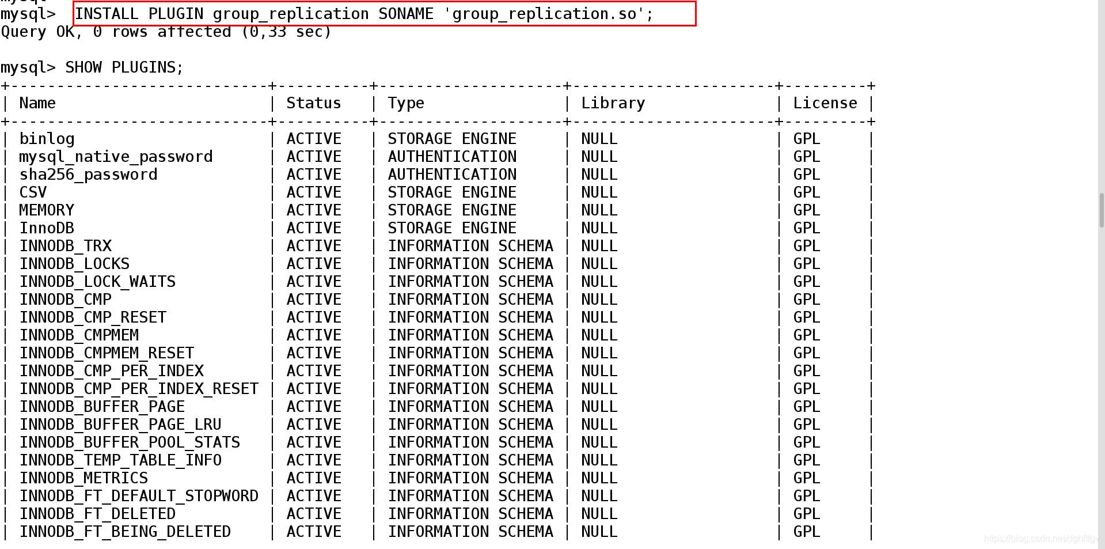Select the InnoDB plugin name
The image size is (1105, 549).
coord(47,228)
